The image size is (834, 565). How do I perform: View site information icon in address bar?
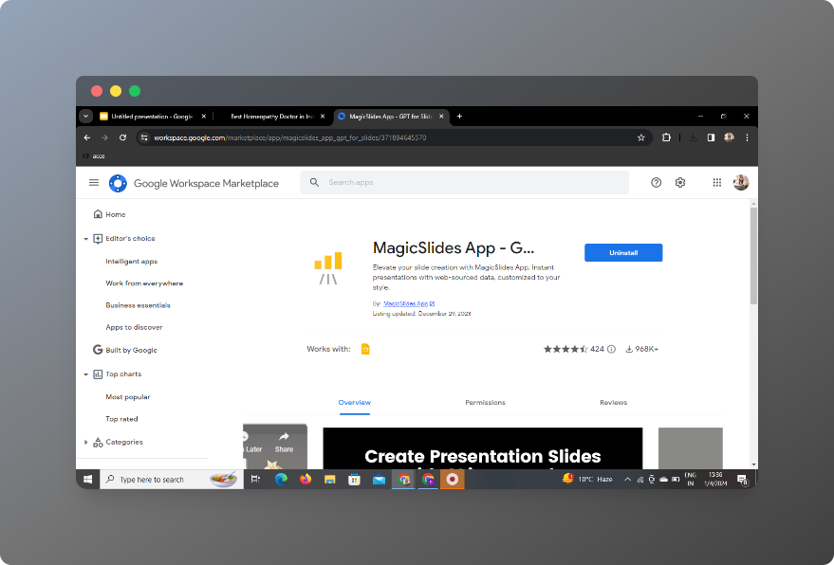tap(144, 137)
